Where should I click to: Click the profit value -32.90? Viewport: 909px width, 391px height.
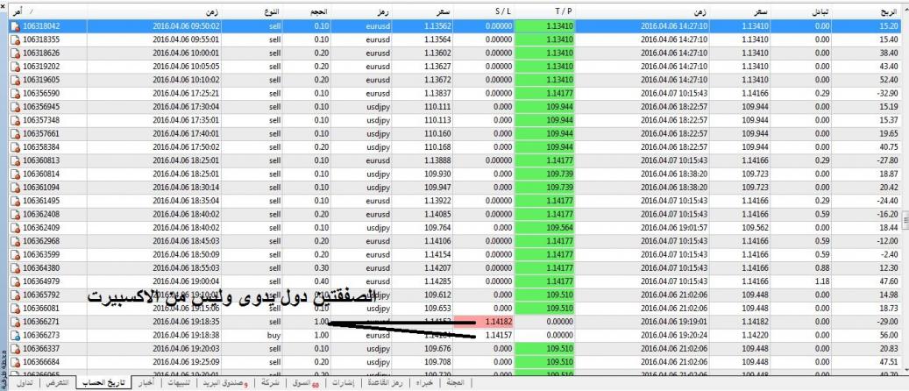click(888, 94)
